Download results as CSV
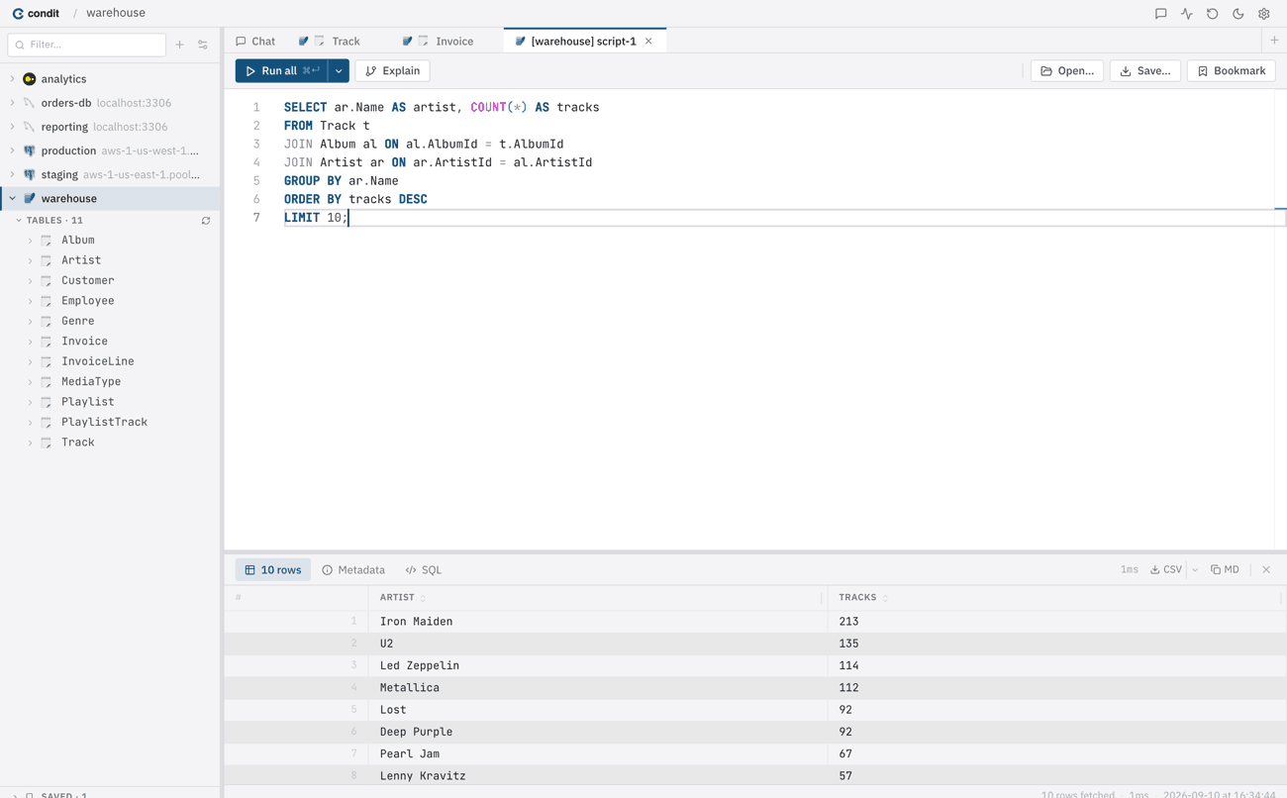Image resolution: width=1287 pixels, height=798 pixels. point(1166,569)
